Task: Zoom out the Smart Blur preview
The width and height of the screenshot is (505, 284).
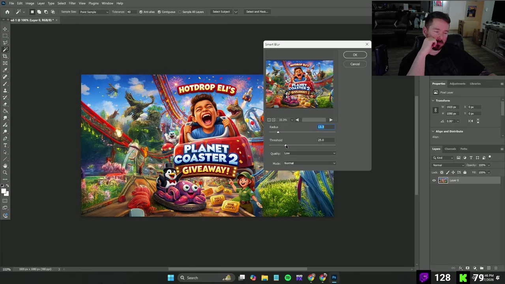Action: pyautogui.click(x=269, y=120)
